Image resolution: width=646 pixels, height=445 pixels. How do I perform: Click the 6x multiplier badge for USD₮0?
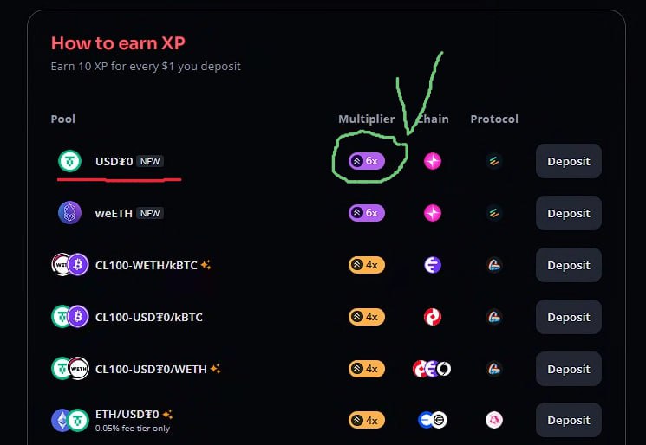(x=367, y=161)
